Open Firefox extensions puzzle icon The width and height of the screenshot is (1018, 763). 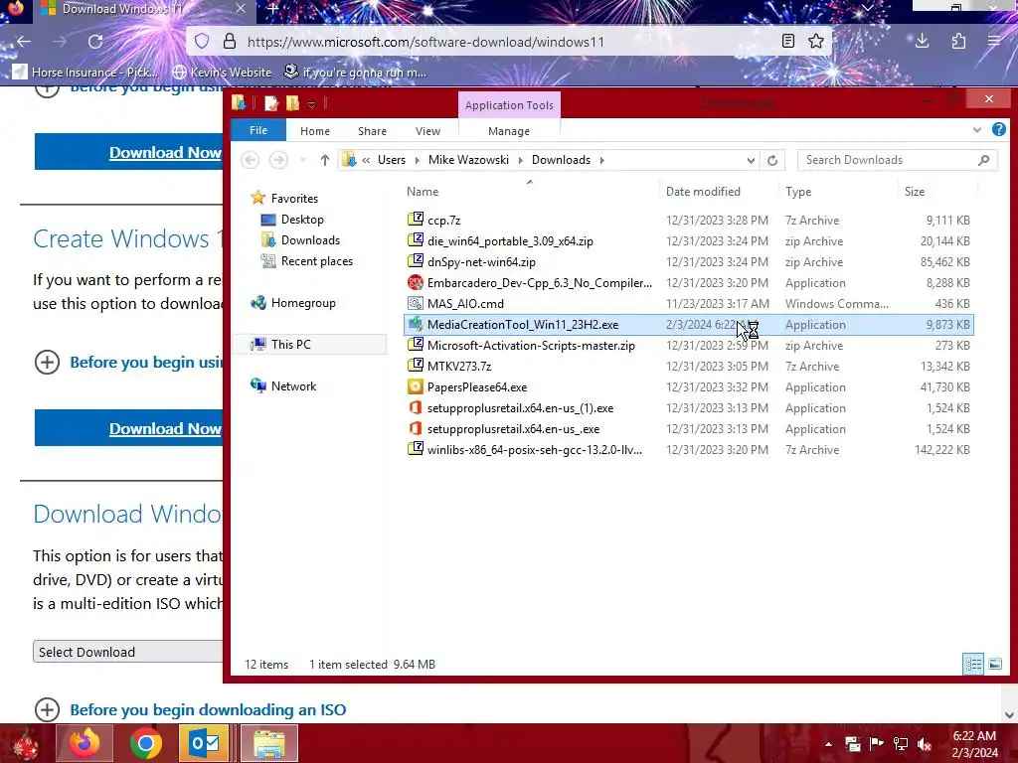click(958, 42)
